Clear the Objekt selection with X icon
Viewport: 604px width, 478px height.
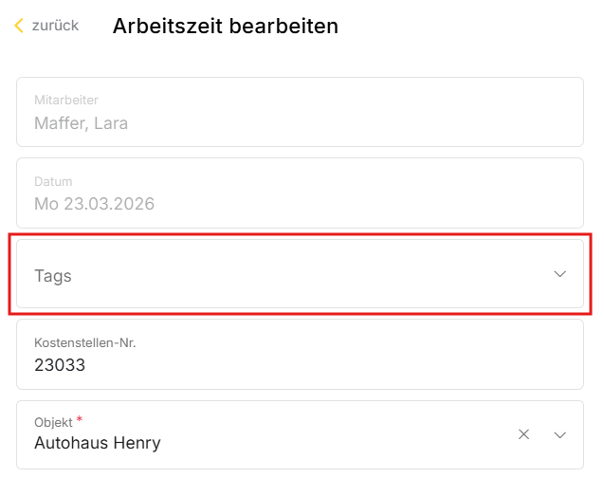pyautogui.click(x=523, y=434)
